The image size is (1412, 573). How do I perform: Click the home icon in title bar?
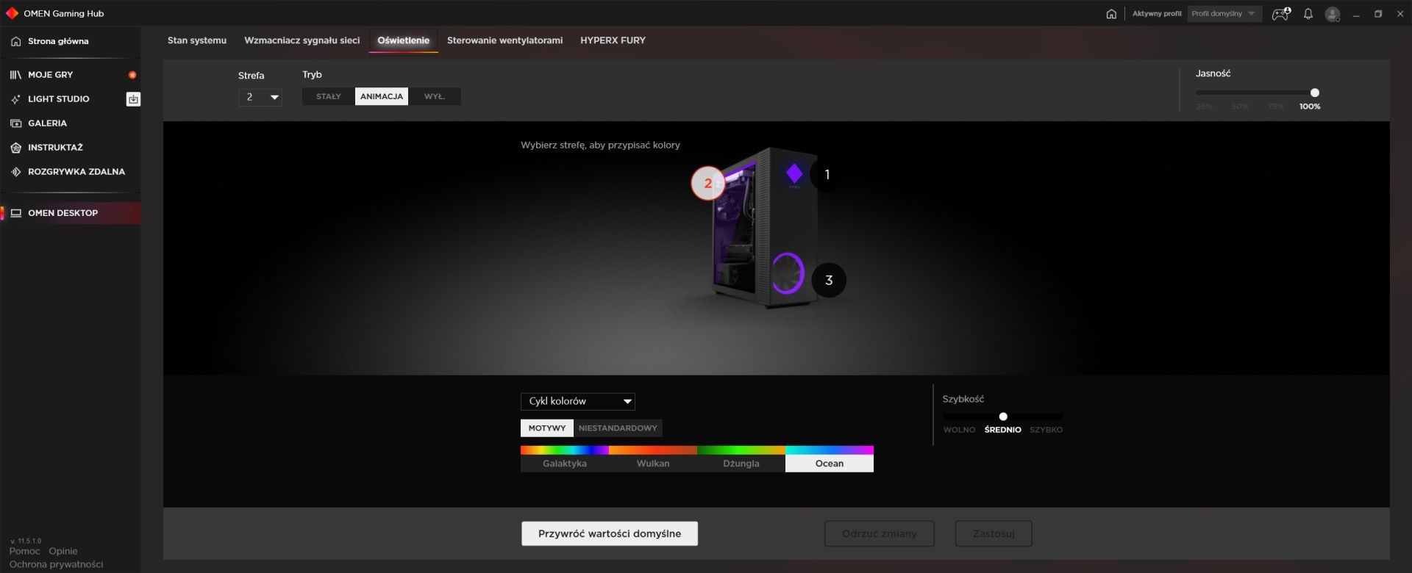click(1111, 14)
